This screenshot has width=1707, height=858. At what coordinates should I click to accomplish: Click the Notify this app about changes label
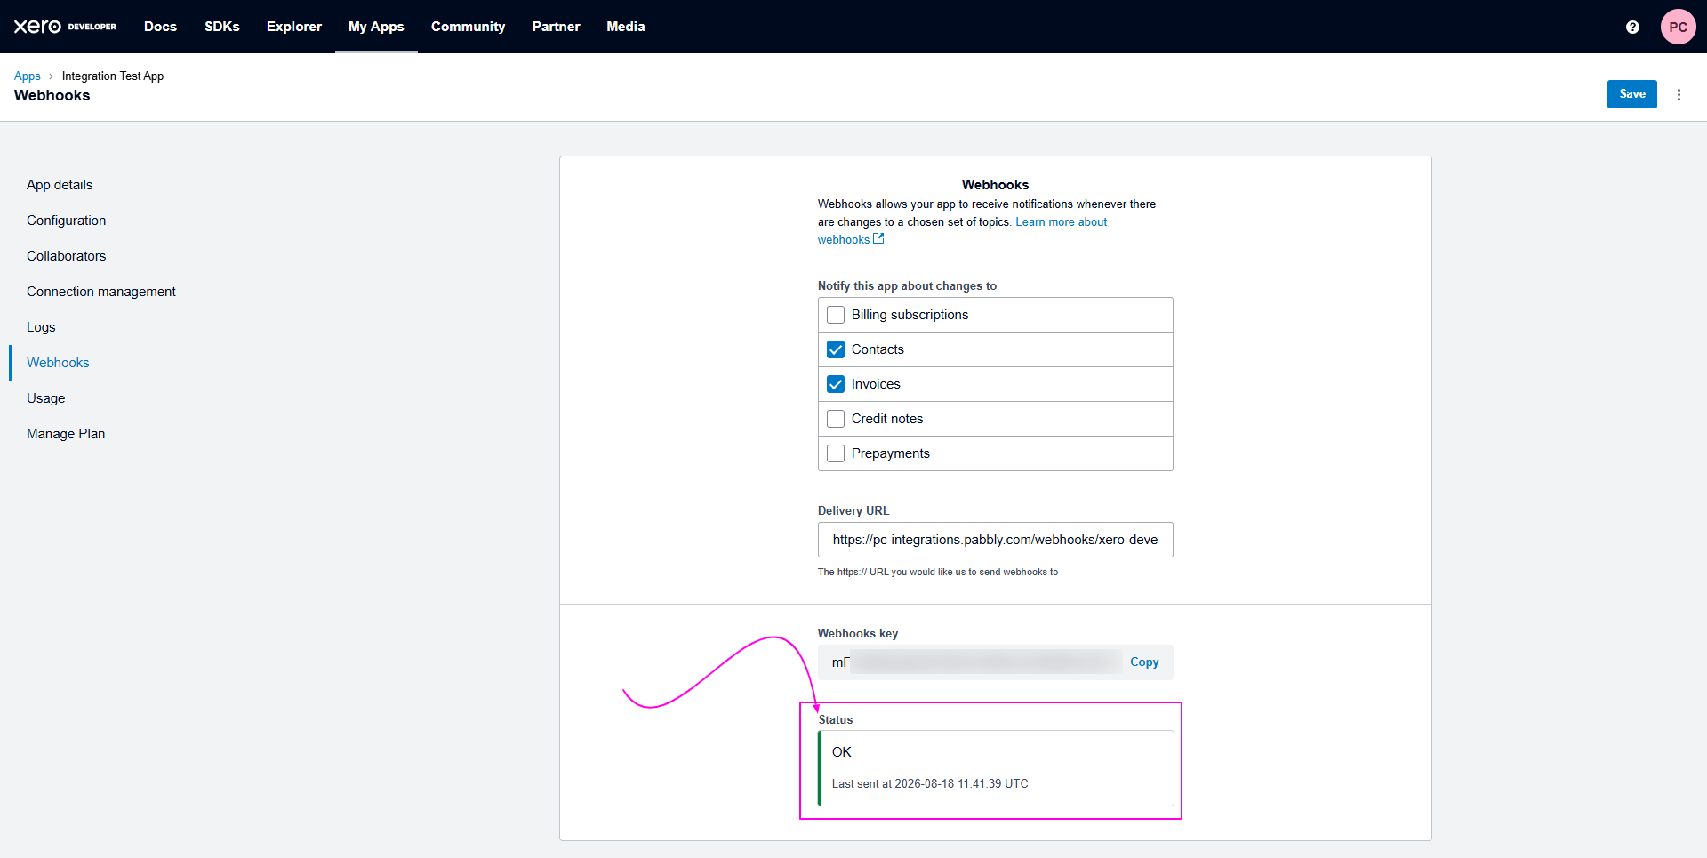point(907,286)
